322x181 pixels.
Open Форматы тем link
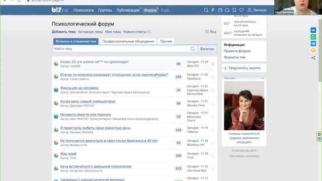235,57
